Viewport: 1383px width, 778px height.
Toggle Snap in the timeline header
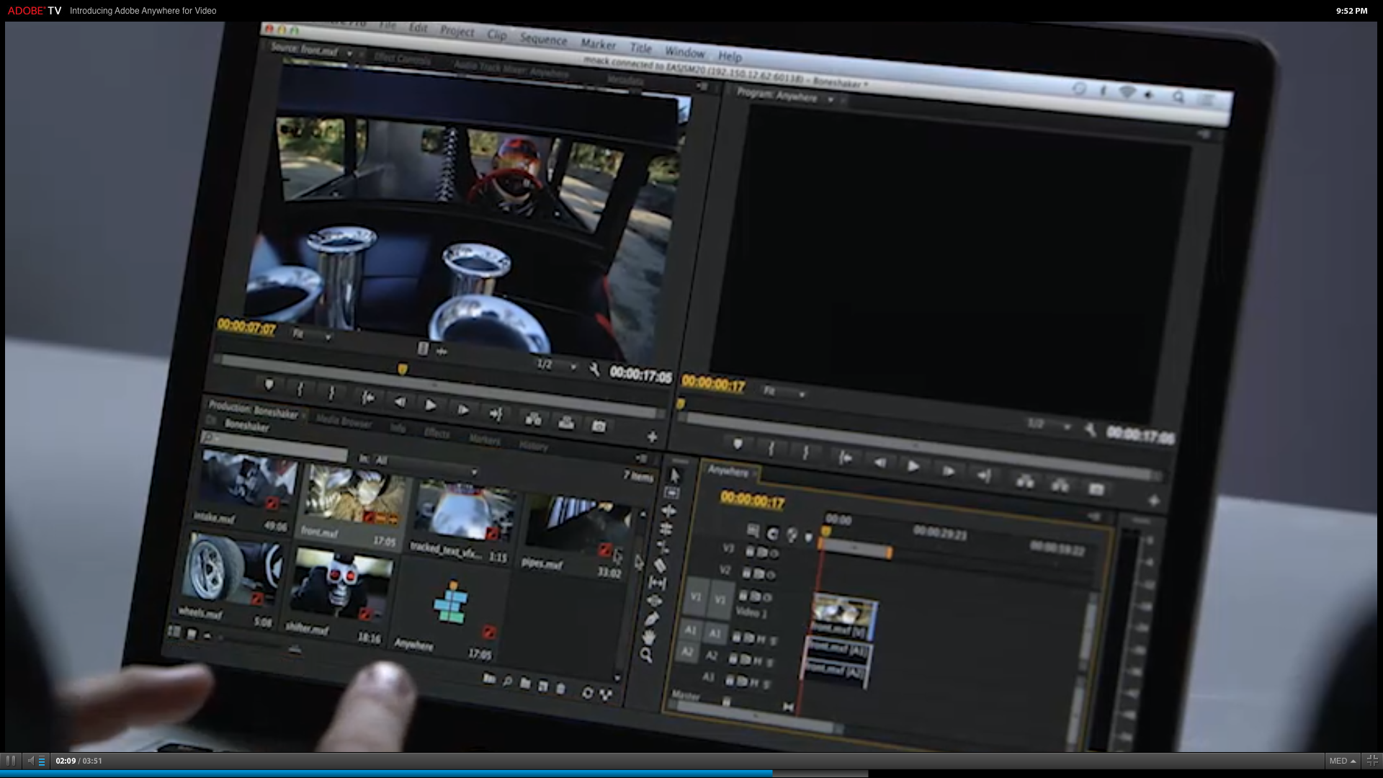pos(772,534)
